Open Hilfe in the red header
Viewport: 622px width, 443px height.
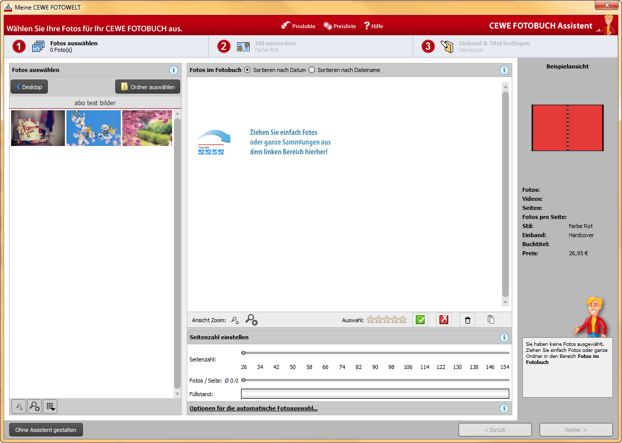[373, 26]
